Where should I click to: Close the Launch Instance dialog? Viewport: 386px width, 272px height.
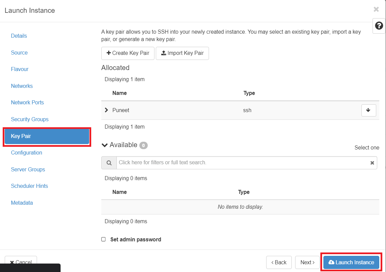click(x=376, y=10)
